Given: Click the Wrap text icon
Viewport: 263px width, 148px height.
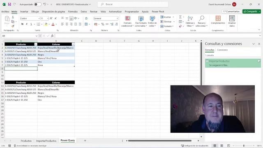Looking at the screenshot, I should 86,18.
